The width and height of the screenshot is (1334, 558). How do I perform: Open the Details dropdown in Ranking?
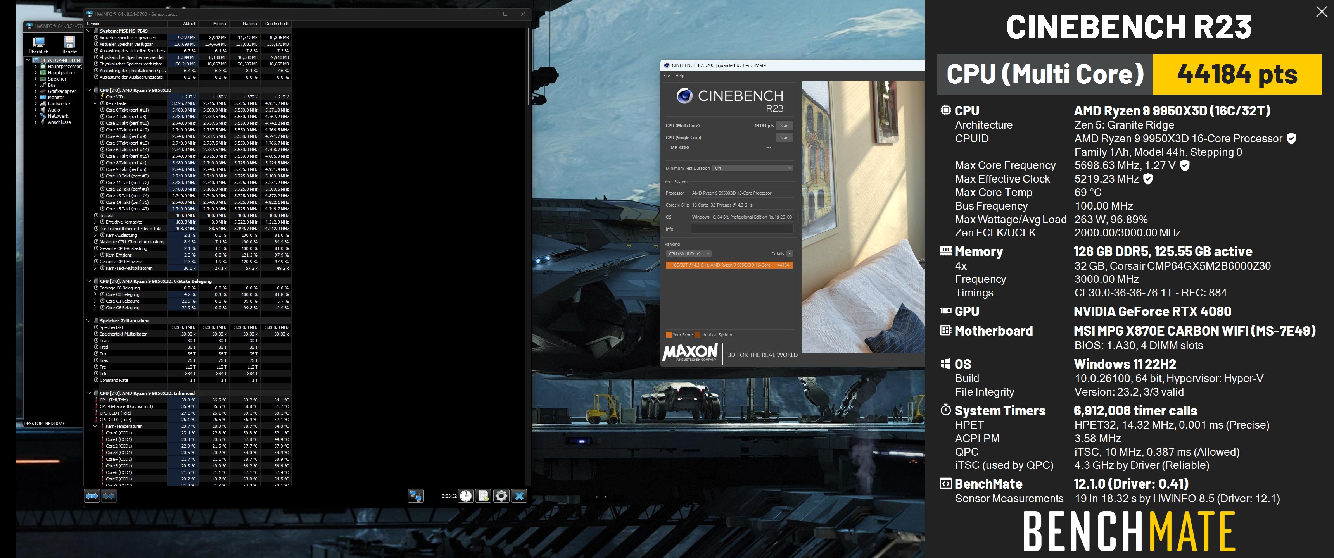click(790, 254)
